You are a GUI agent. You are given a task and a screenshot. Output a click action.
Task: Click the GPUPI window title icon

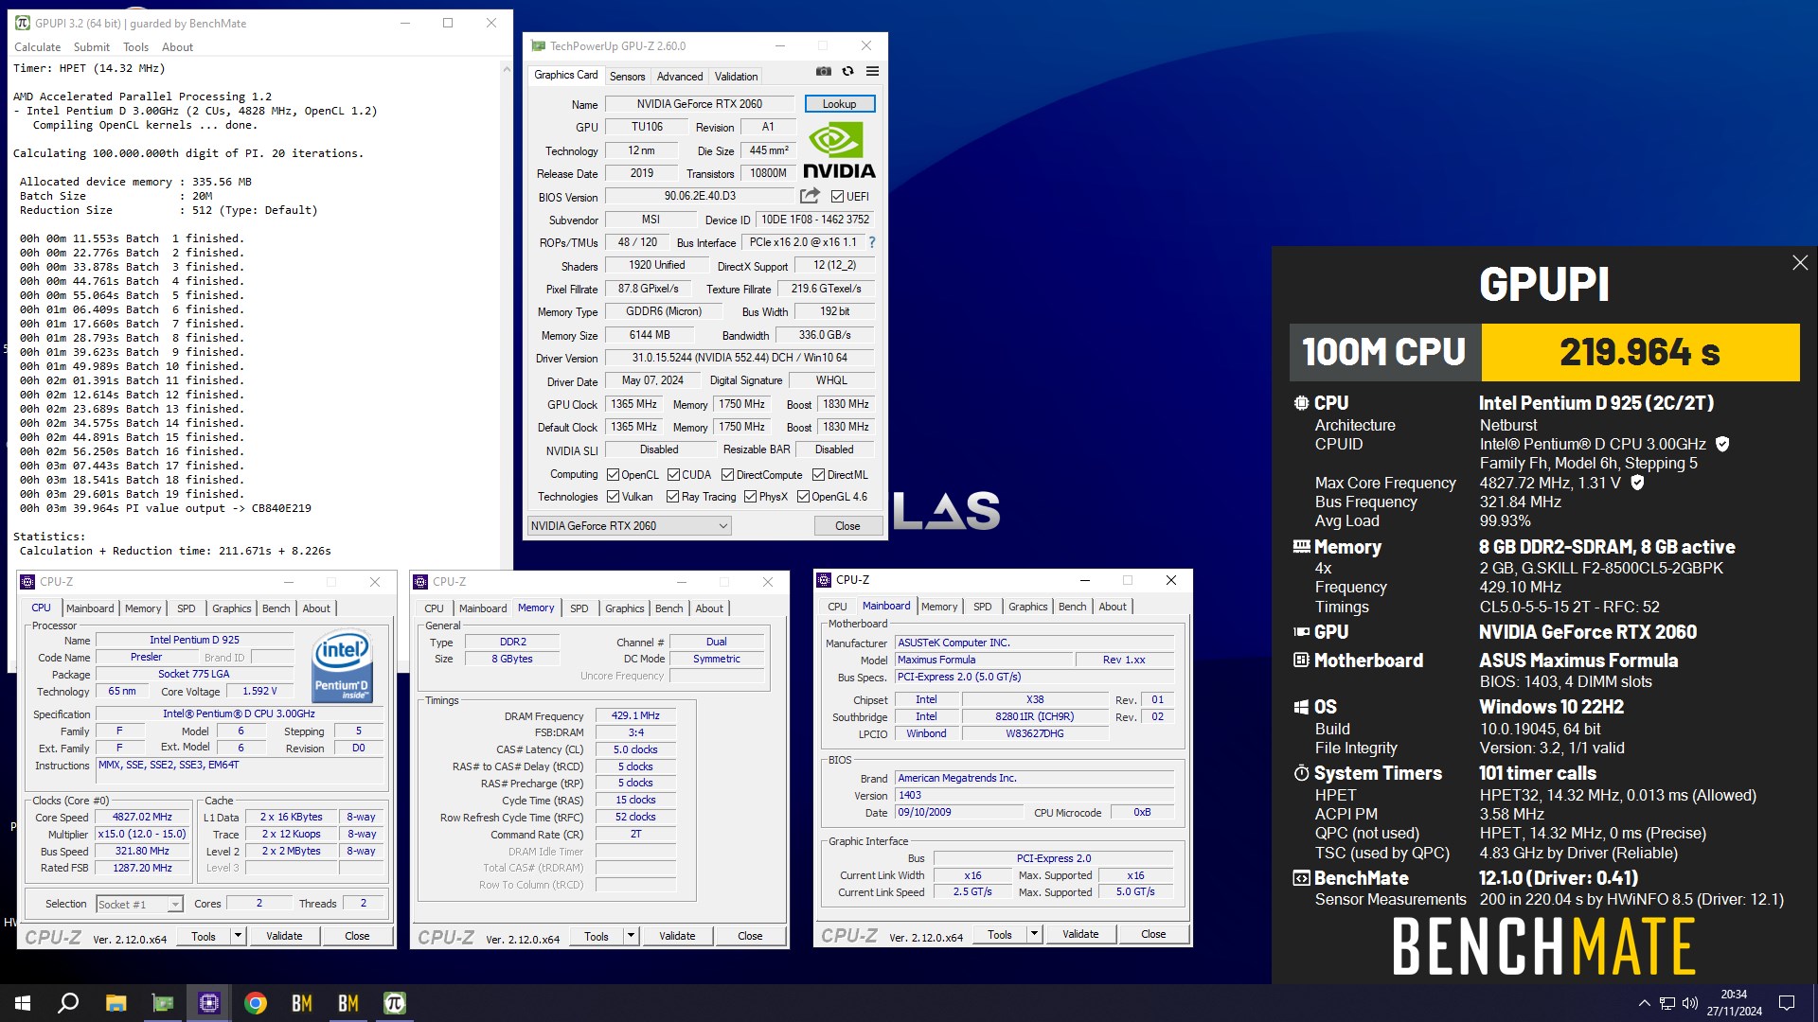[x=22, y=23]
